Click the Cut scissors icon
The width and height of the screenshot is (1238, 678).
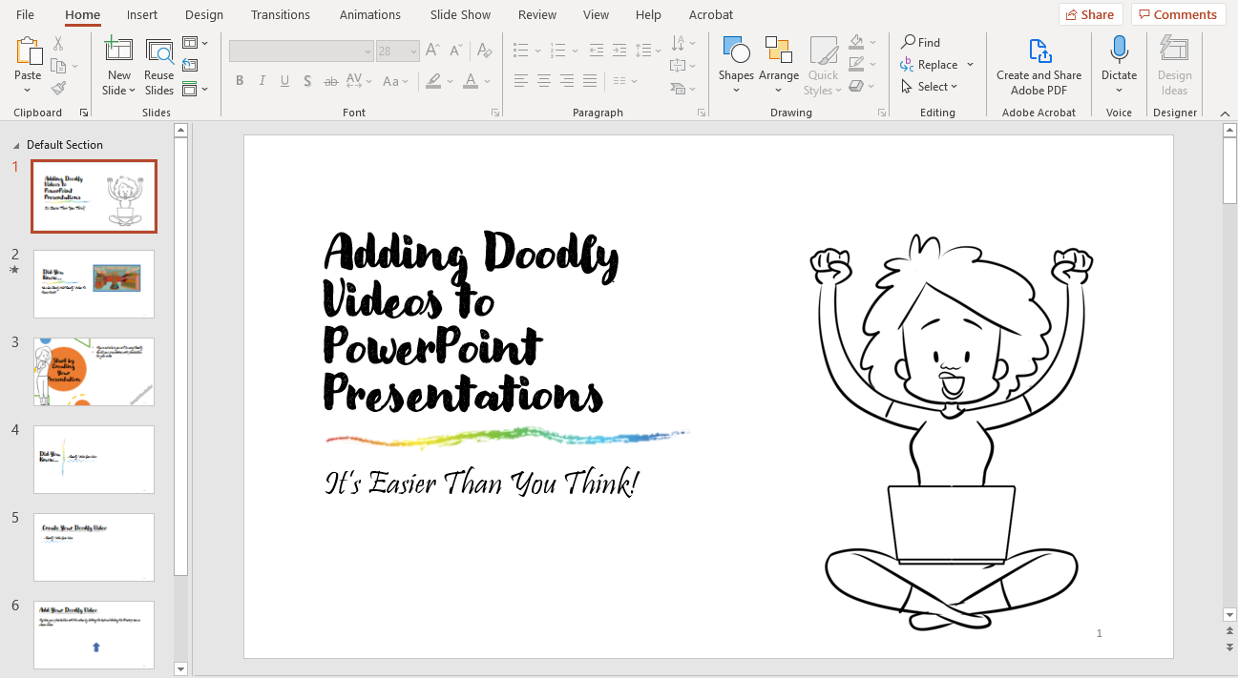pos(58,44)
